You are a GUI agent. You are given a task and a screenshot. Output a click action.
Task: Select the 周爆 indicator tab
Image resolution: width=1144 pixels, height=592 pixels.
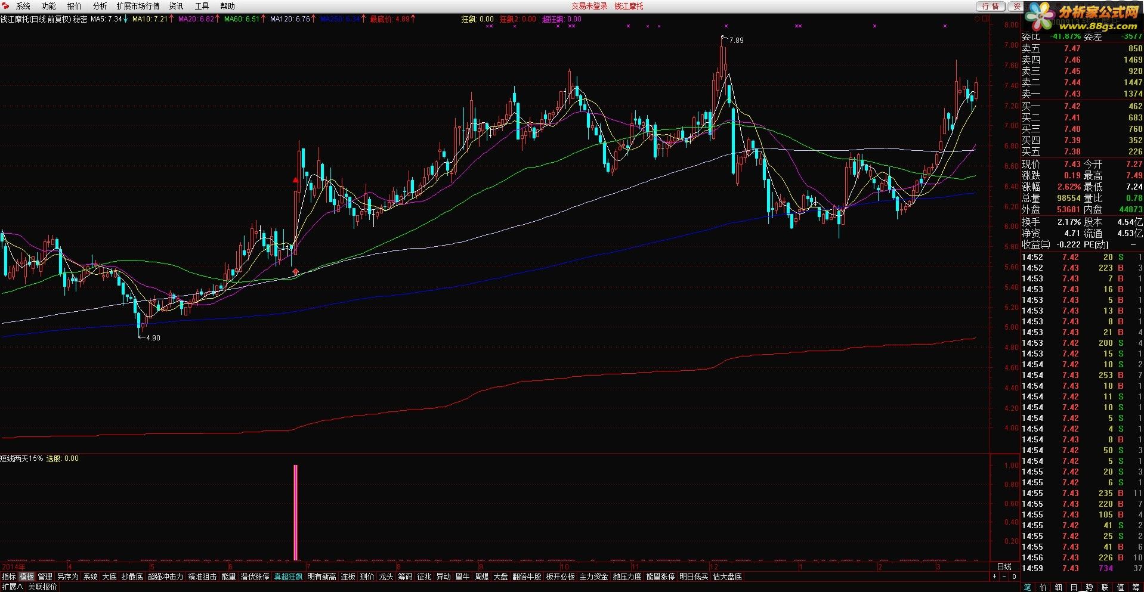(482, 576)
